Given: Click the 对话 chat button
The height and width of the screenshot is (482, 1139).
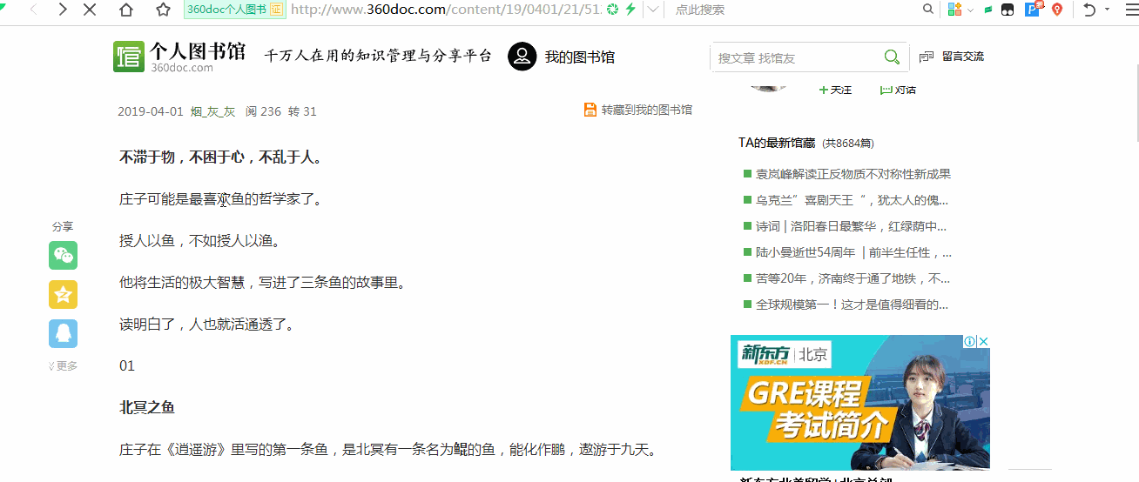Looking at the screenshot, I should 898,90.
